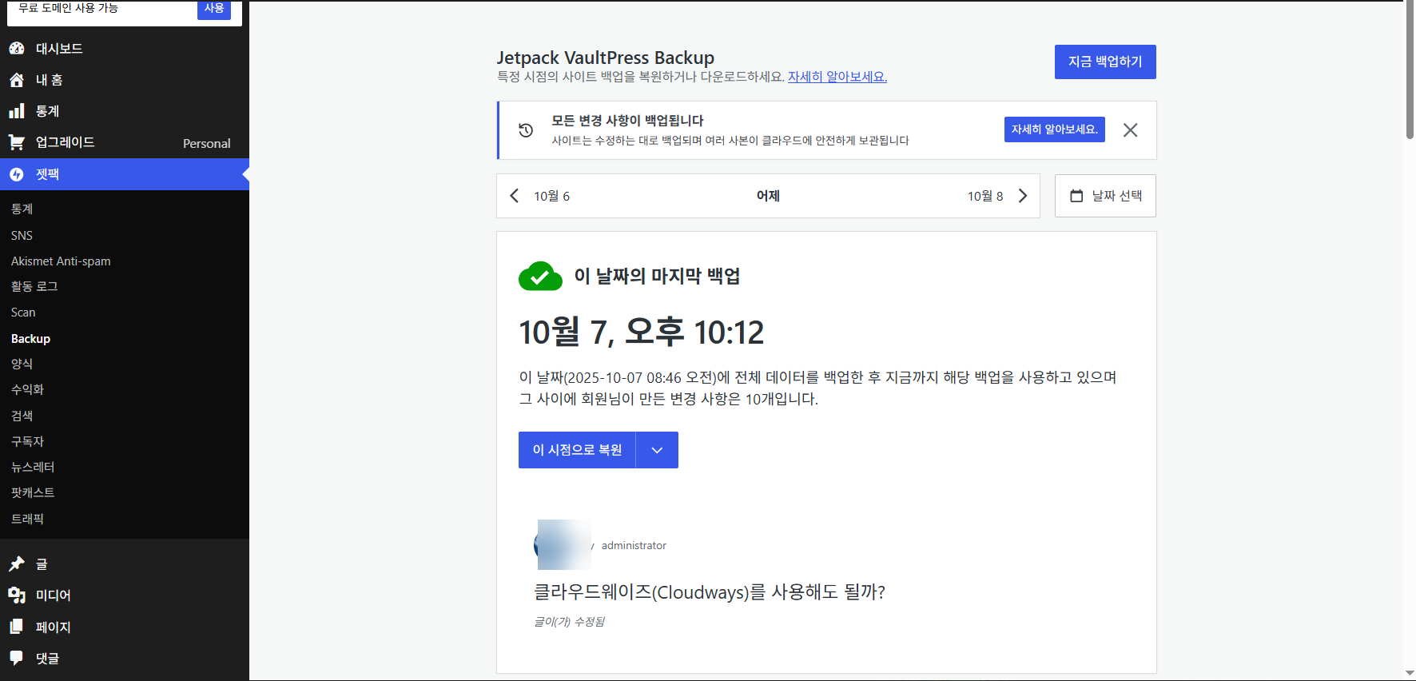Open the 뉴스레터 newsletter menu item

coord(33,467)
